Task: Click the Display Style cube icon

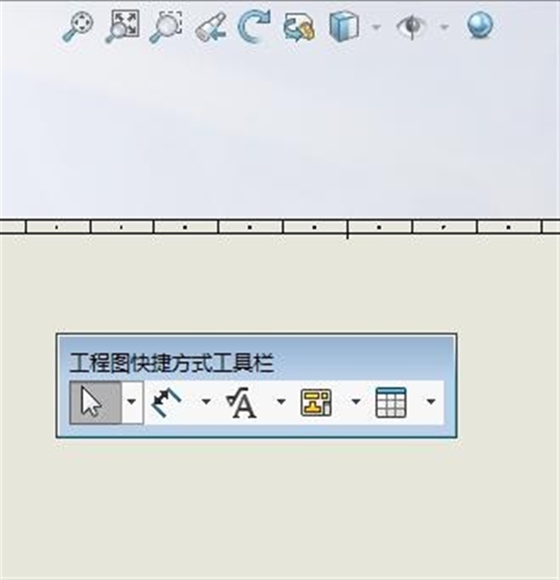Action: click(x=344, y=26)
